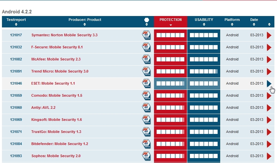Open test report number 131060
The height and width of the screenshot is (163, 277).
click(x=16, y=107)
